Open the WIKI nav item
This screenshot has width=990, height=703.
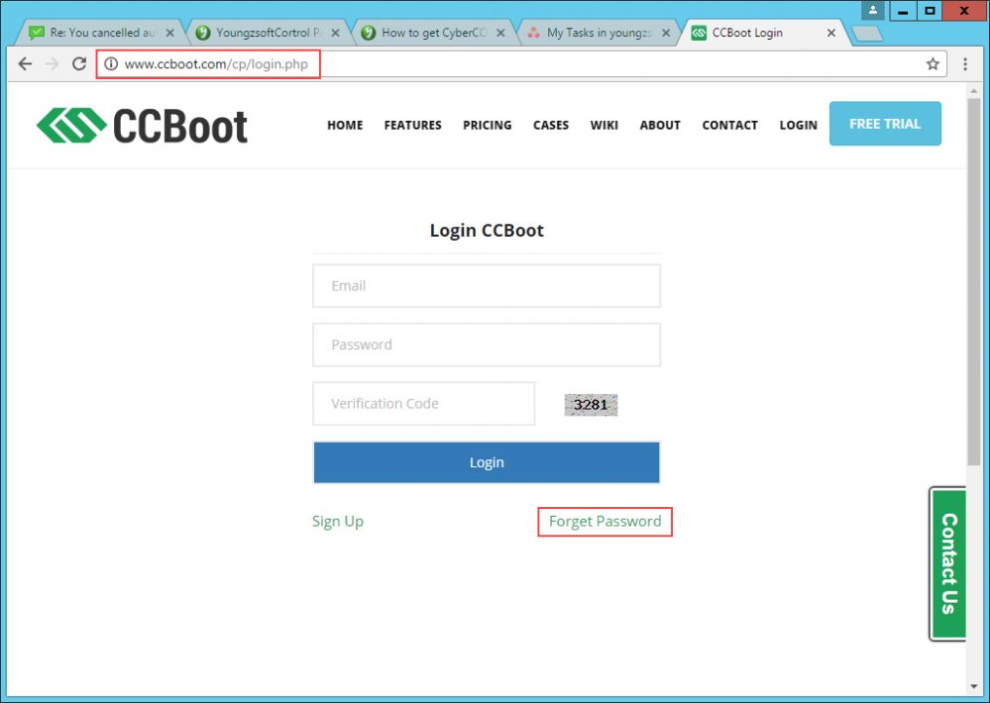605,125
